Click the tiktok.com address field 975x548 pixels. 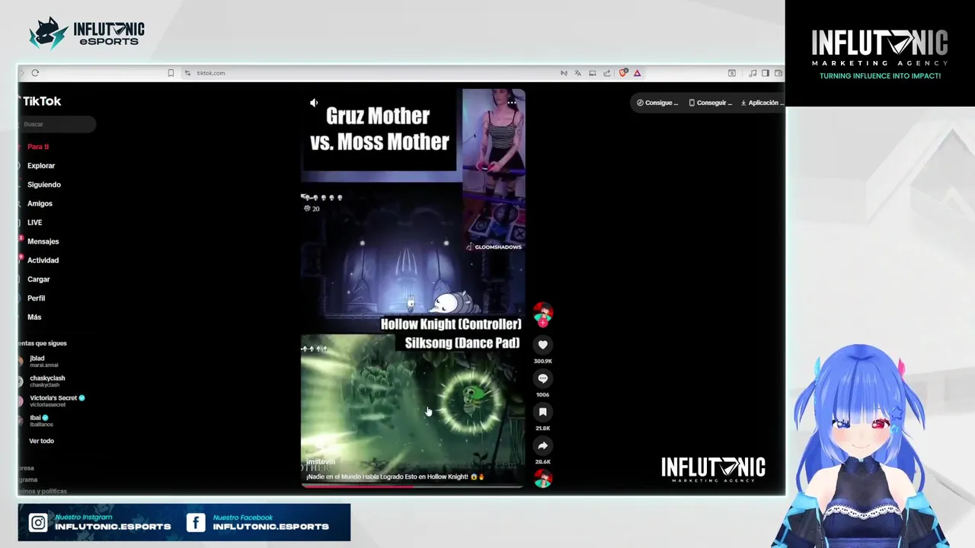(x=211, y=73)
